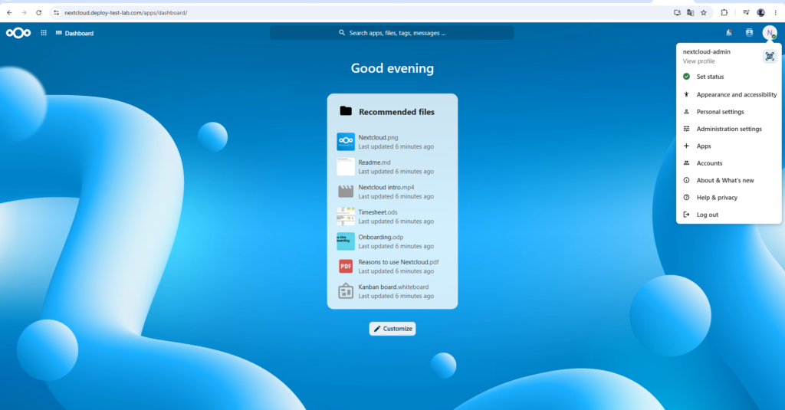Click the plus icon next to Apps
The height and width of the screenshot is (410, 785).
click(x=686, y=146)
